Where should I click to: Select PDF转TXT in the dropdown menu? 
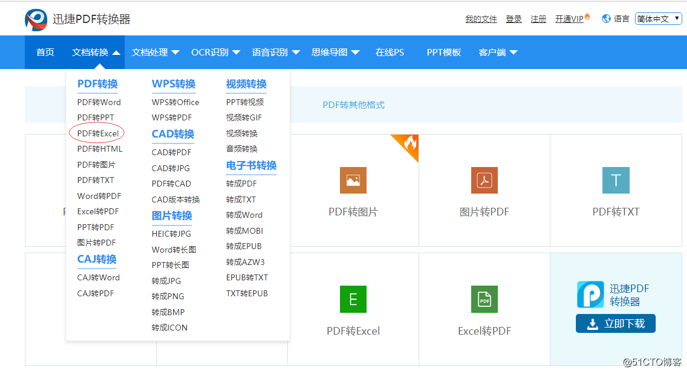(x=96, y=180)
